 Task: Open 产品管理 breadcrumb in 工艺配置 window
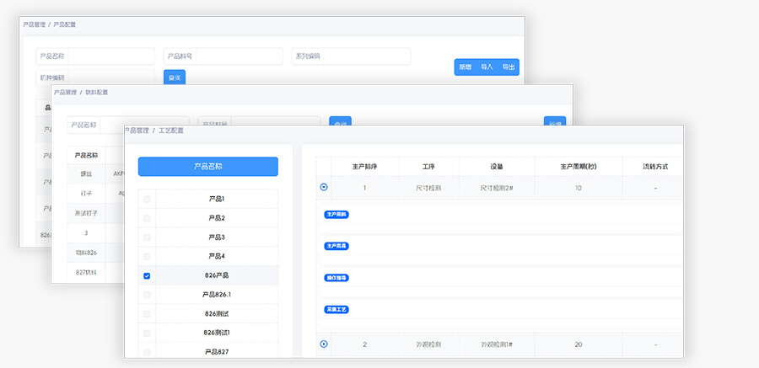137,131
